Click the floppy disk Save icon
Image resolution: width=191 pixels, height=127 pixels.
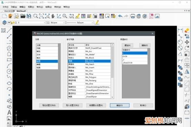tap(16, 16)
